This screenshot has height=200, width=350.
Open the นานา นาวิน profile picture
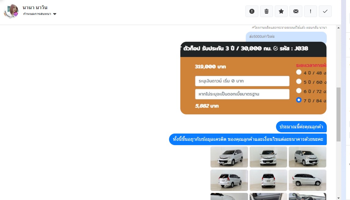click(x=11, y=11)
